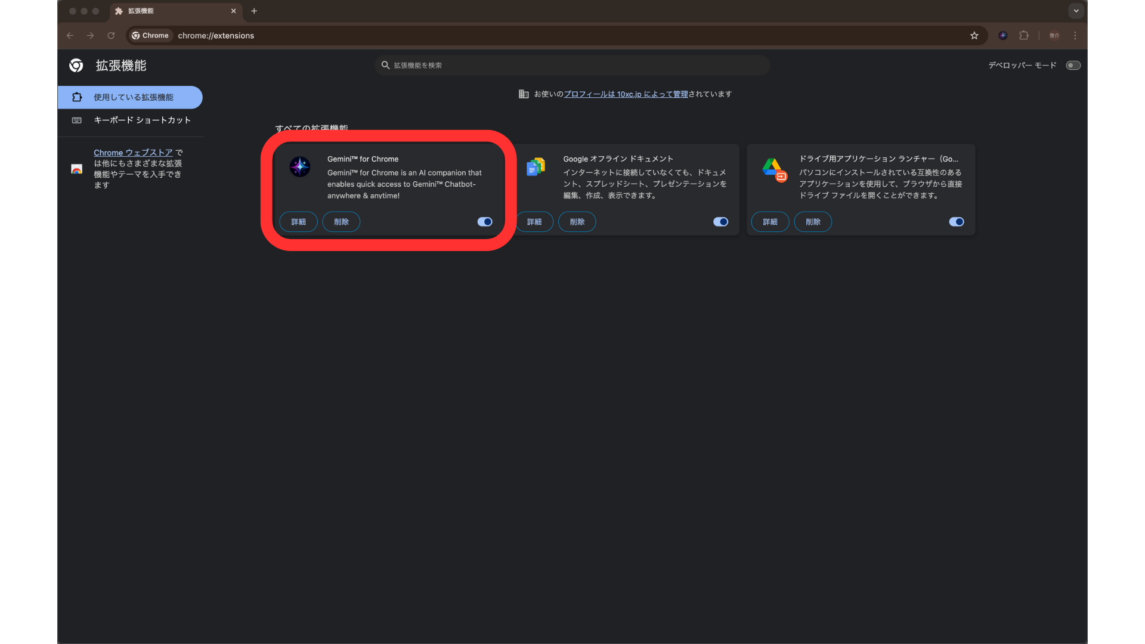
Task: Select 使用している拡張機能 in sidebar
Action: pyautogui.click(x=130, y=97)
